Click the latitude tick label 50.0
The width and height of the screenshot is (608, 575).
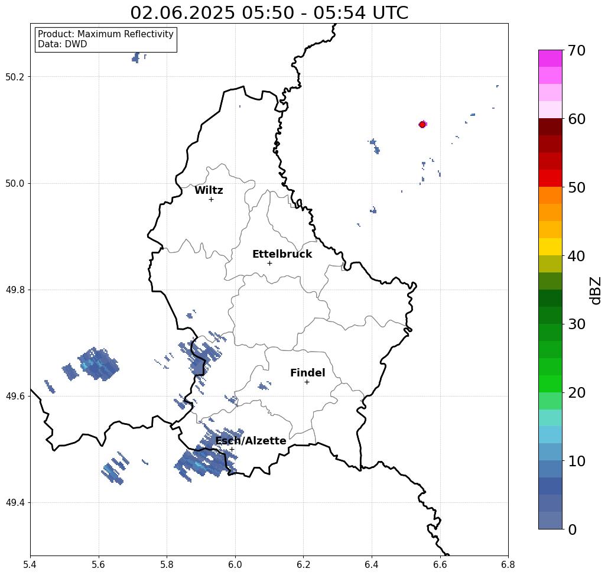[x=14, y=183]
